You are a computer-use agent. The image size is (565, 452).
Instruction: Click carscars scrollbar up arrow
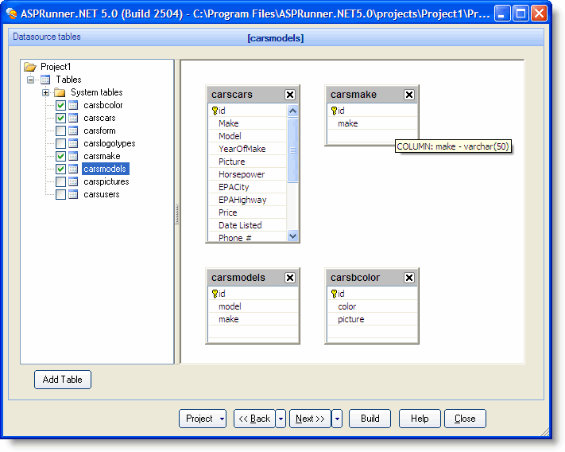pos(293,111)
